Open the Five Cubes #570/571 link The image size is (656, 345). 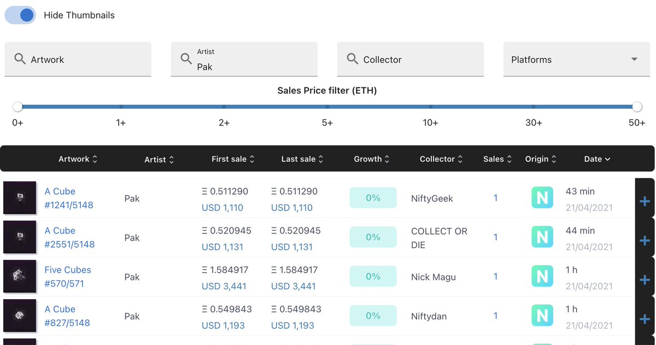pyautogui.click(x=68, y=277)
